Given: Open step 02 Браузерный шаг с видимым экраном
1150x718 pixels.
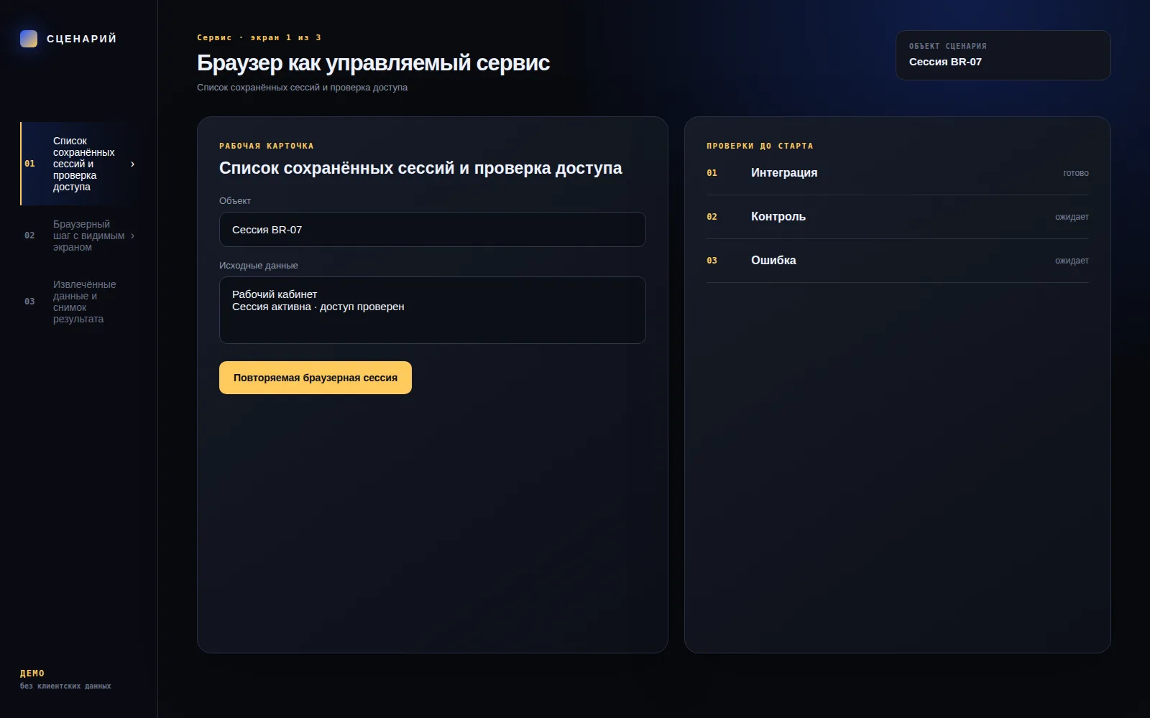Looking at the screenshot, I should pos(79,236).
